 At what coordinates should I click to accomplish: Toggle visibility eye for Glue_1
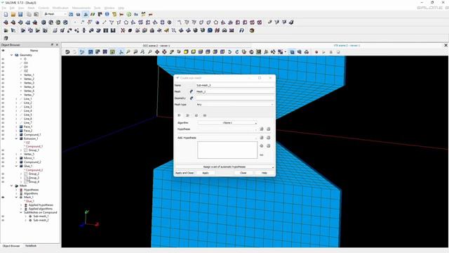tap(3, 166)
